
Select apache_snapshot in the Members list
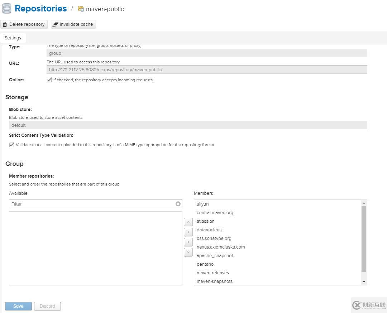click(x=278, y=256)
